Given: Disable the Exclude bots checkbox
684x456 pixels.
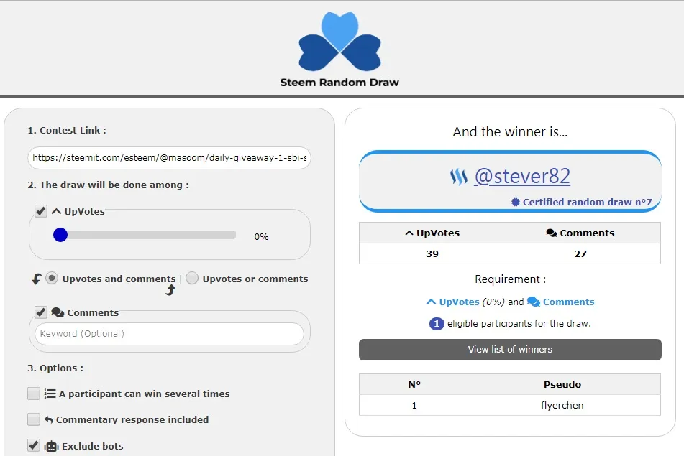Looking at the screenshot, I should coord(34,445).
